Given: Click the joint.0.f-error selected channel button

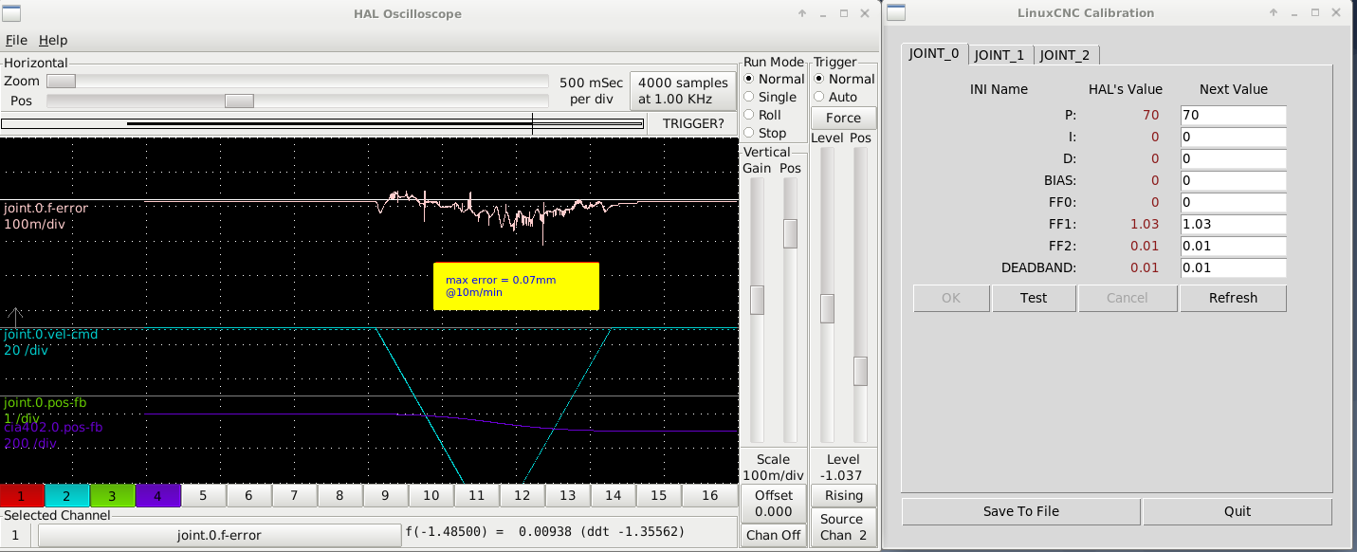Looking at the screenshot, I should [219, 536].
